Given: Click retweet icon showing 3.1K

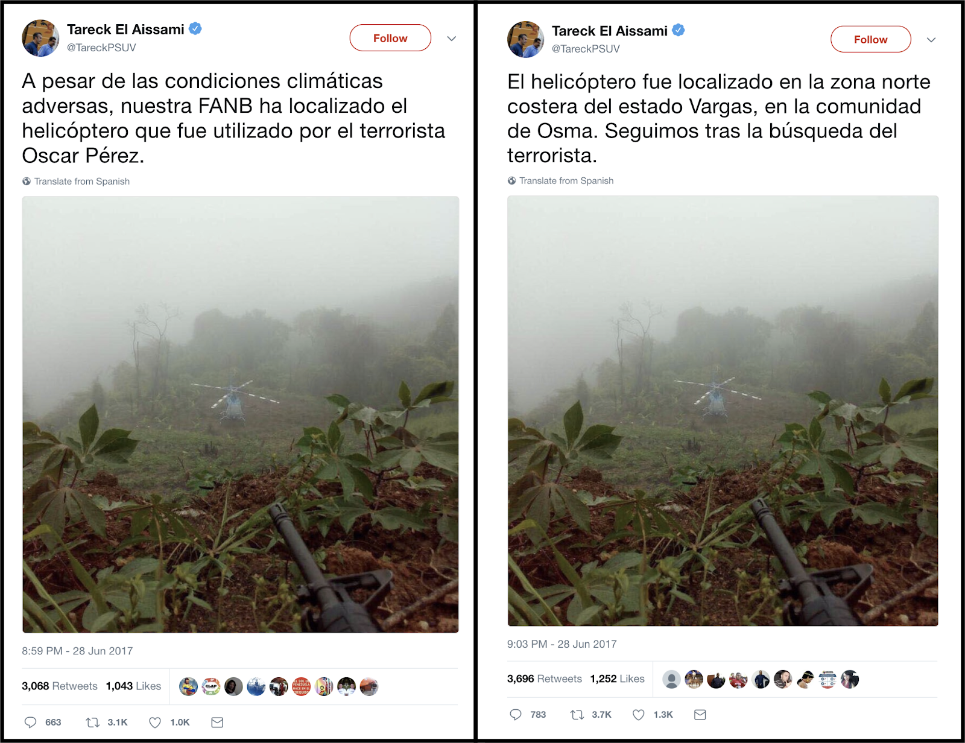Looking at the screenshot, I should click(92, 722).
